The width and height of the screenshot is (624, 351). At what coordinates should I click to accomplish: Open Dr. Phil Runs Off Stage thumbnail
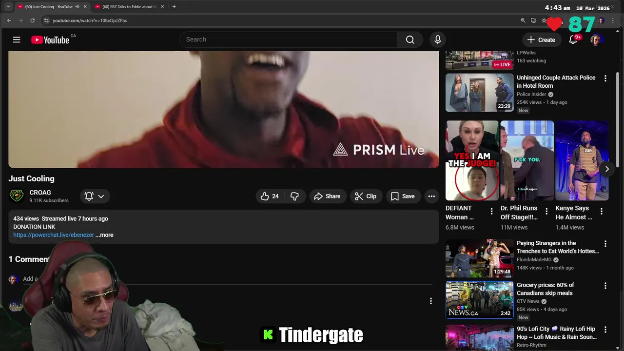click(527, 161)
